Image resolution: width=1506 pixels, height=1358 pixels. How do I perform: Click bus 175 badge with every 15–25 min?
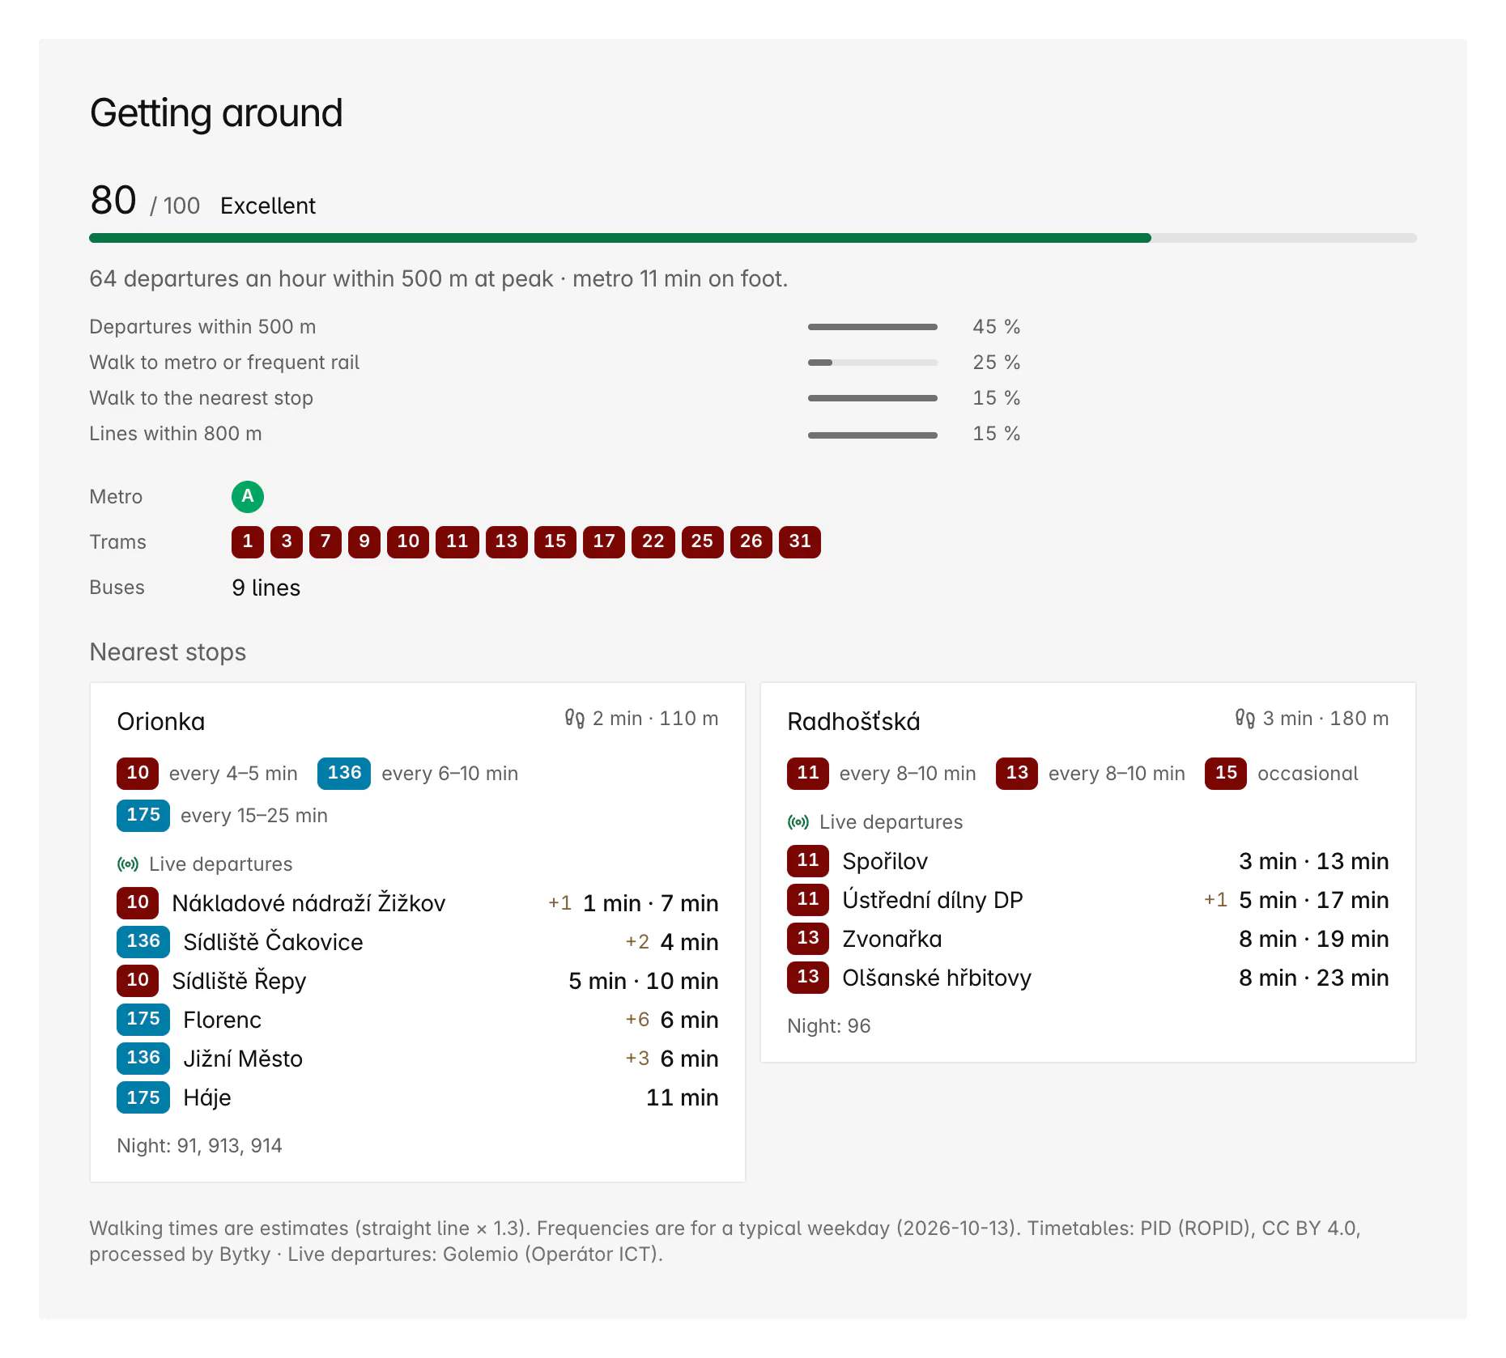pos(143,816)
